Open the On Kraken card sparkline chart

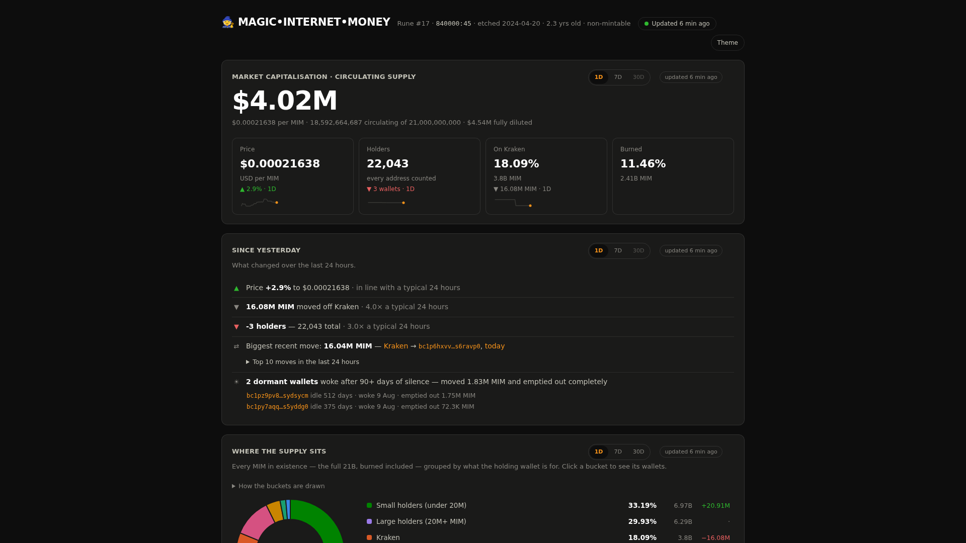pos(513,203)
